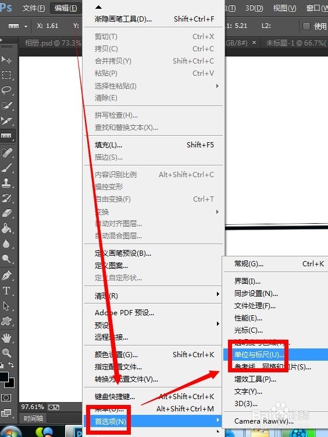Screen dimensions: 328x437
Task: Select the Move tool
Action: (x=6, y=59)
